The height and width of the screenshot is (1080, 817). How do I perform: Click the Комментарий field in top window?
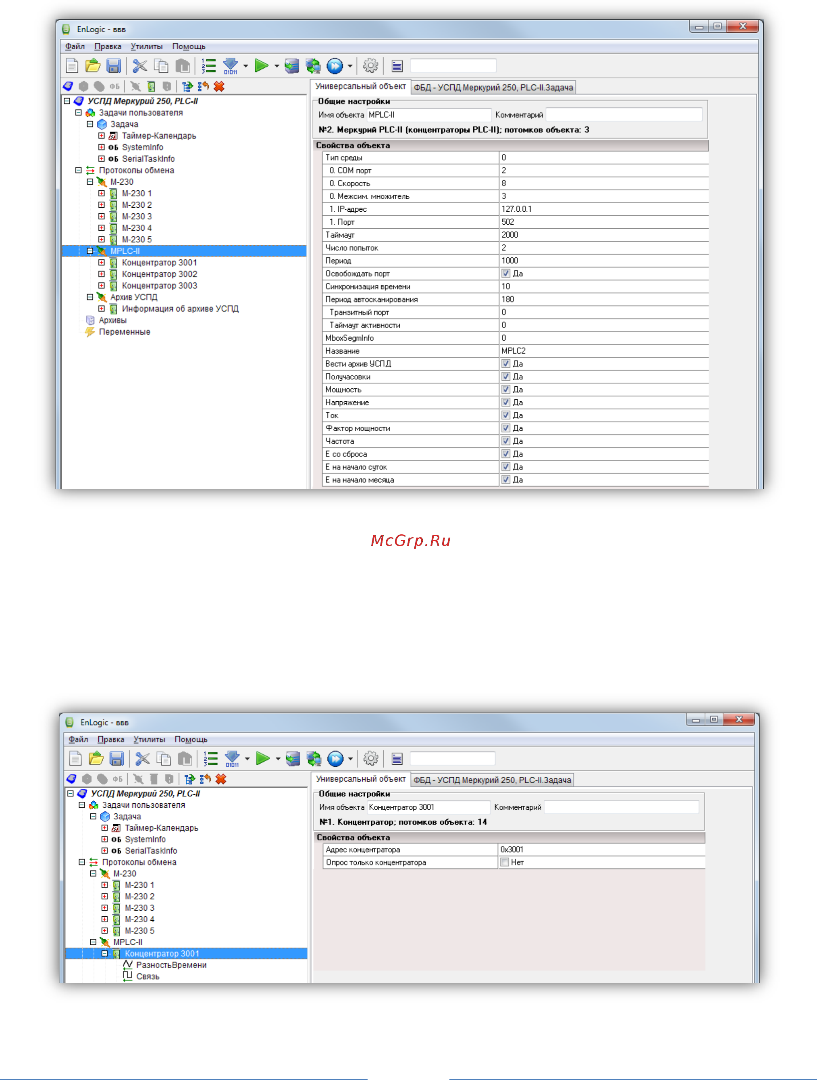pos(624,115)
